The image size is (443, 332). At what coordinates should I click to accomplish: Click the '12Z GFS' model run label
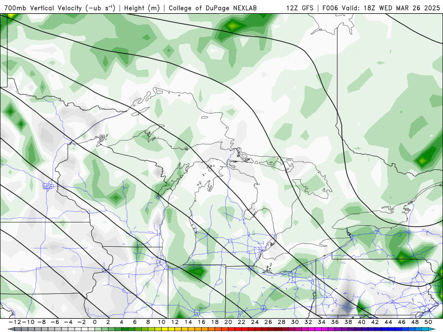[x=300, y=8]
